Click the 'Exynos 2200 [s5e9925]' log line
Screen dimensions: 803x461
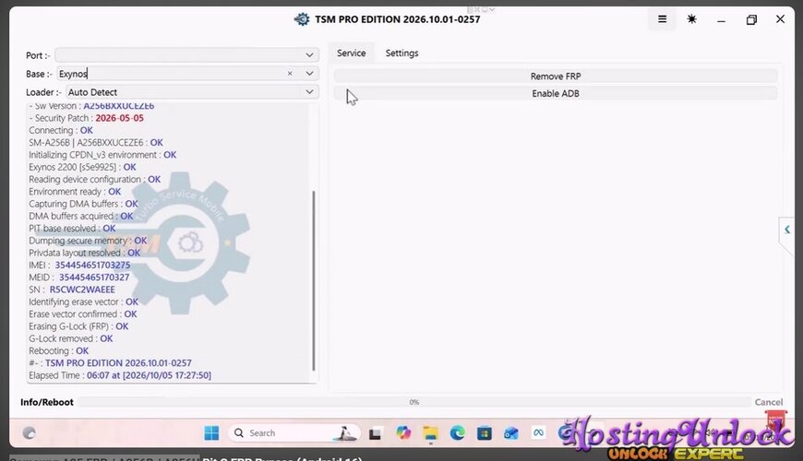click(x=82, y=167)
